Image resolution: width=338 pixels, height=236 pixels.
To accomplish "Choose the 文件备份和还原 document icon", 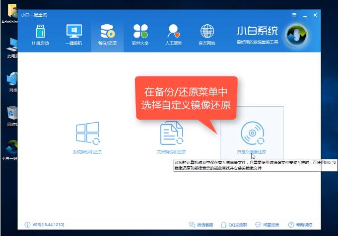I will (x=171, y=134).
